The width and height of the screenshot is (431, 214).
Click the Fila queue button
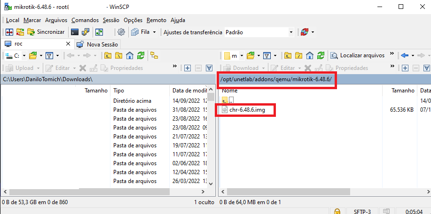141,32
